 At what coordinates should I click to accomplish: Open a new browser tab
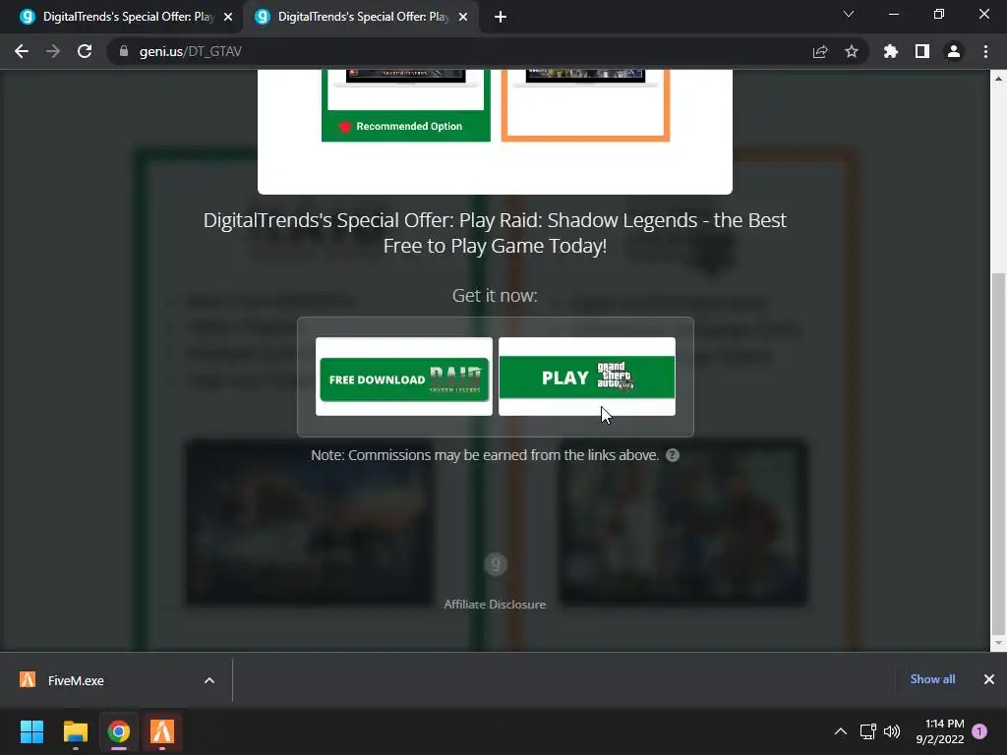pyautogui.click(x=501, y=17)
